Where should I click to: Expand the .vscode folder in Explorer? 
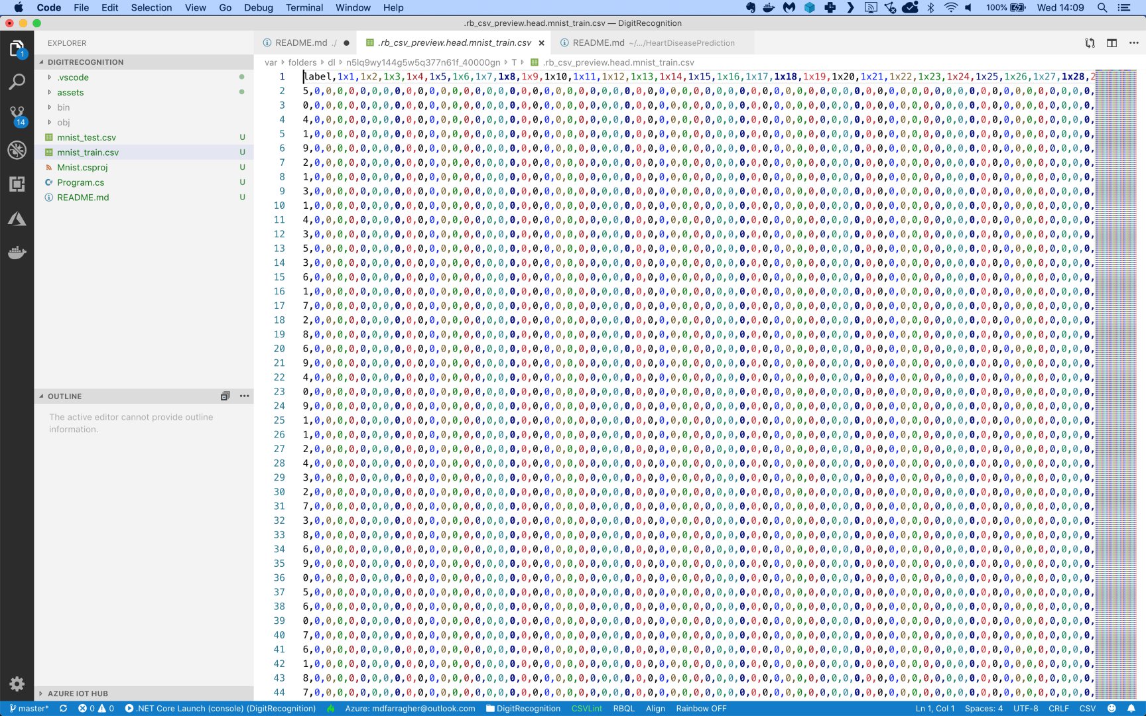73,77
